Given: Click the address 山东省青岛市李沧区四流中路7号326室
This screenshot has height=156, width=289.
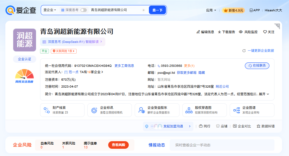Looking at the screenshot, I should (x=186, y=87).
